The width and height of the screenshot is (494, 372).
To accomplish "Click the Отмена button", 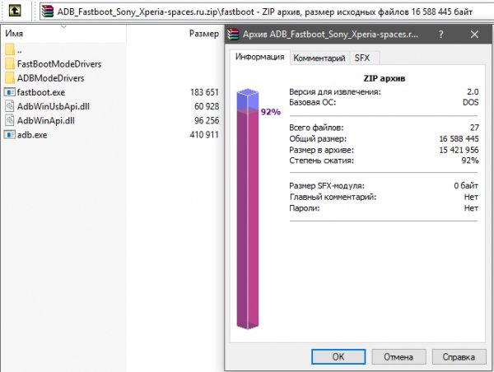I will (x=398, y=356).
